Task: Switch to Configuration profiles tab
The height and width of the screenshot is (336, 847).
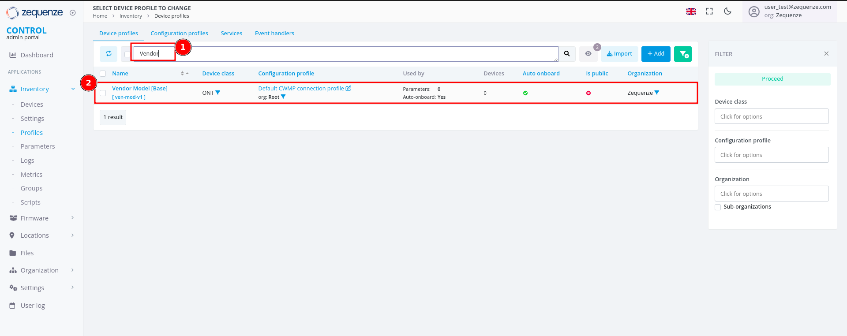Action: pyautogui.click(x=179, y=34)
